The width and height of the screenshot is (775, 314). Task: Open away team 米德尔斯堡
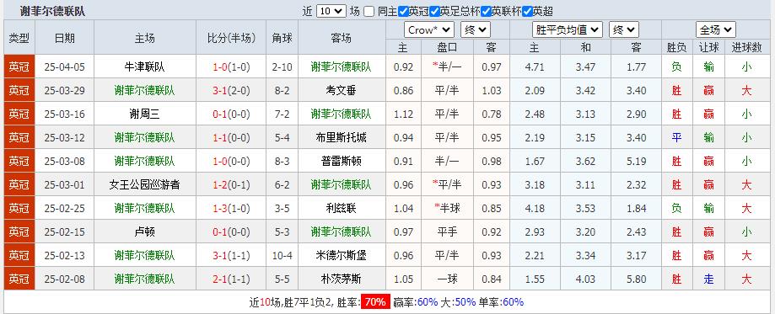coord(342,256)
